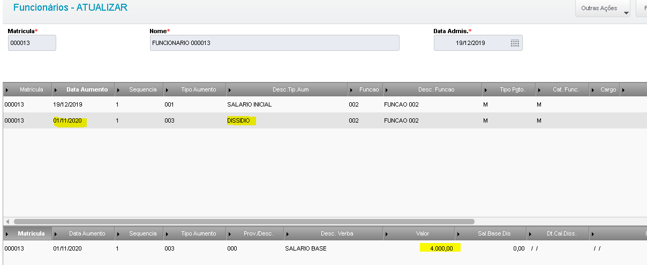Click Tipo Pgto. column header
This screenshot has width=647, height=265.
coord(509,89)
